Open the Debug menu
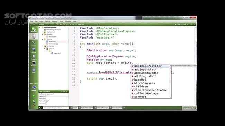 tap(47, 21)
